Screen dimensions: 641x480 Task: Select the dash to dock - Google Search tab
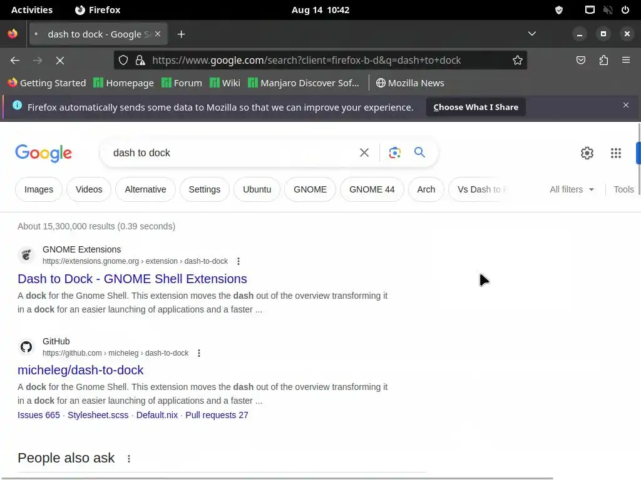98,34
